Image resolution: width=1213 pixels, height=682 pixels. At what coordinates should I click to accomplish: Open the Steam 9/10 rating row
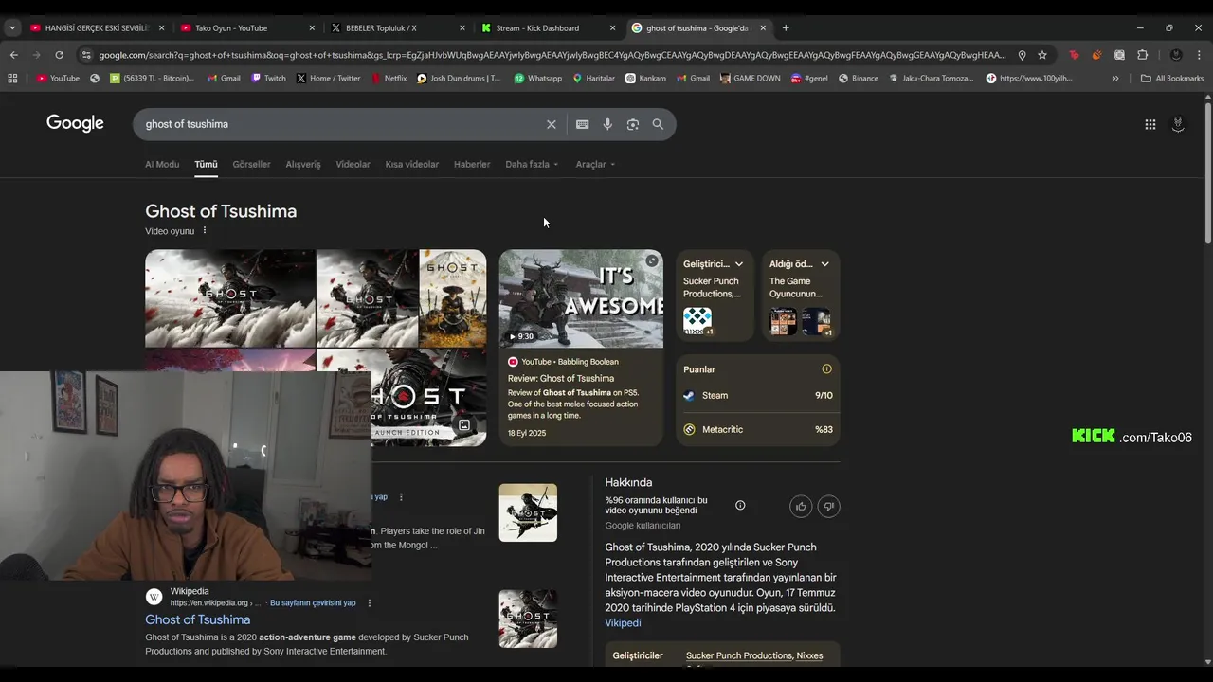[758, 395]
